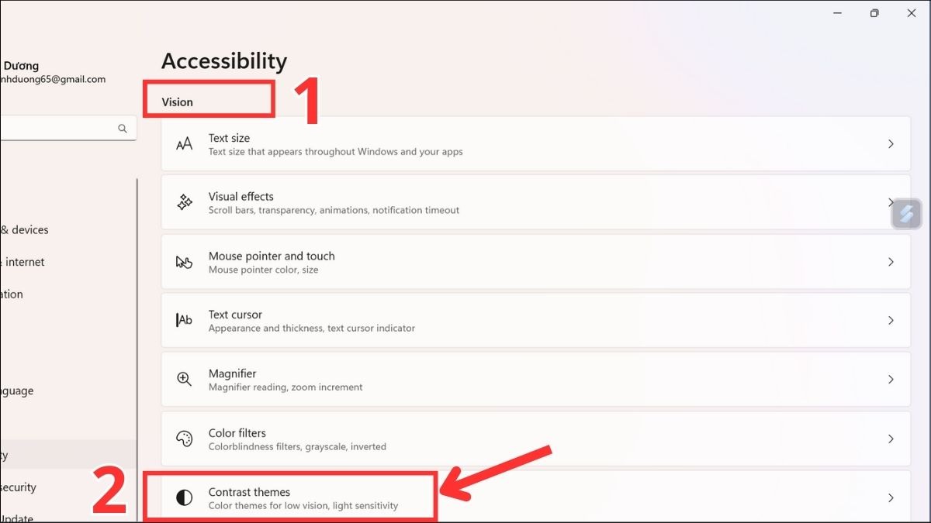Expand Text size chevron arrow
Image resolution: width=931 pixels, height=523 pixels.
coord(891,144)
